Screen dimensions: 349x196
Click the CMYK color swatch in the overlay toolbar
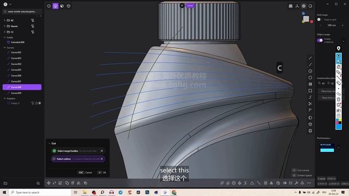pos(339,121)
